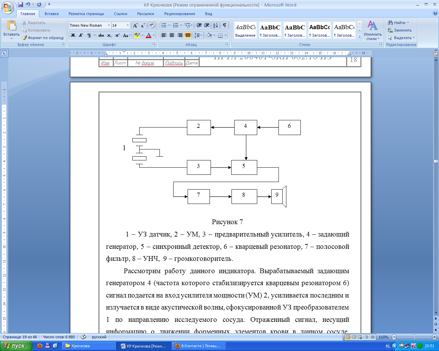Decrease the paragraph indent
This screenshot has width=439, height=351.
coord(199,25)
